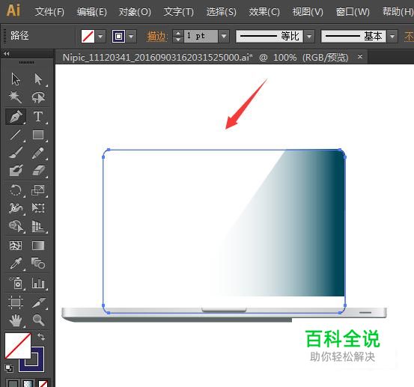Select the Eraser tool
The width and height of the screenshot is (414, 387).
(x=38, y=171)
